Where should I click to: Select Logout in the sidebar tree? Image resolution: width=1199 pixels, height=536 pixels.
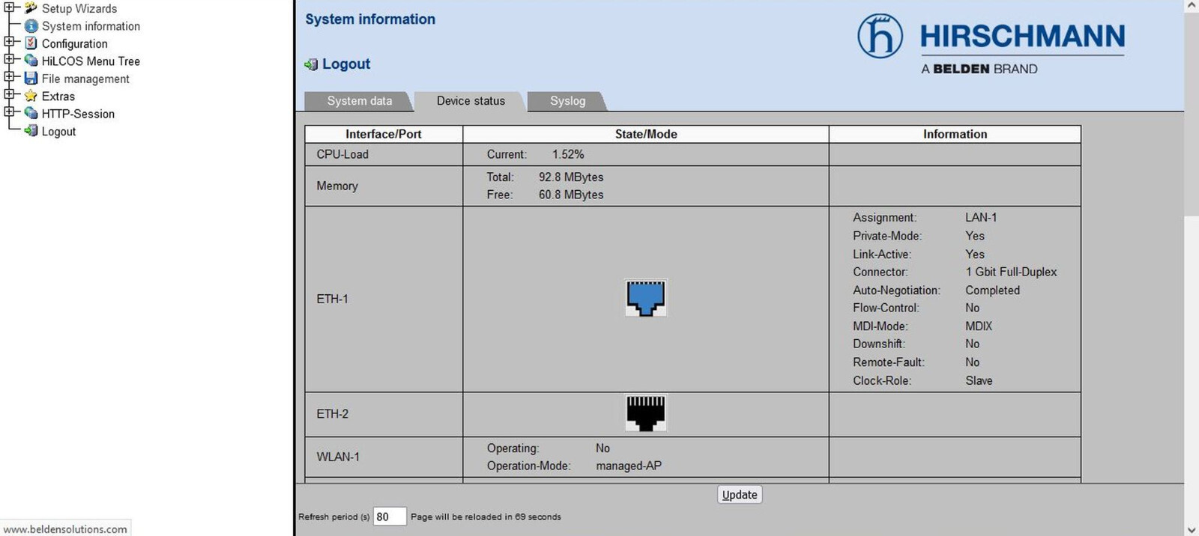pyautogui.click(x=58, y=132)
